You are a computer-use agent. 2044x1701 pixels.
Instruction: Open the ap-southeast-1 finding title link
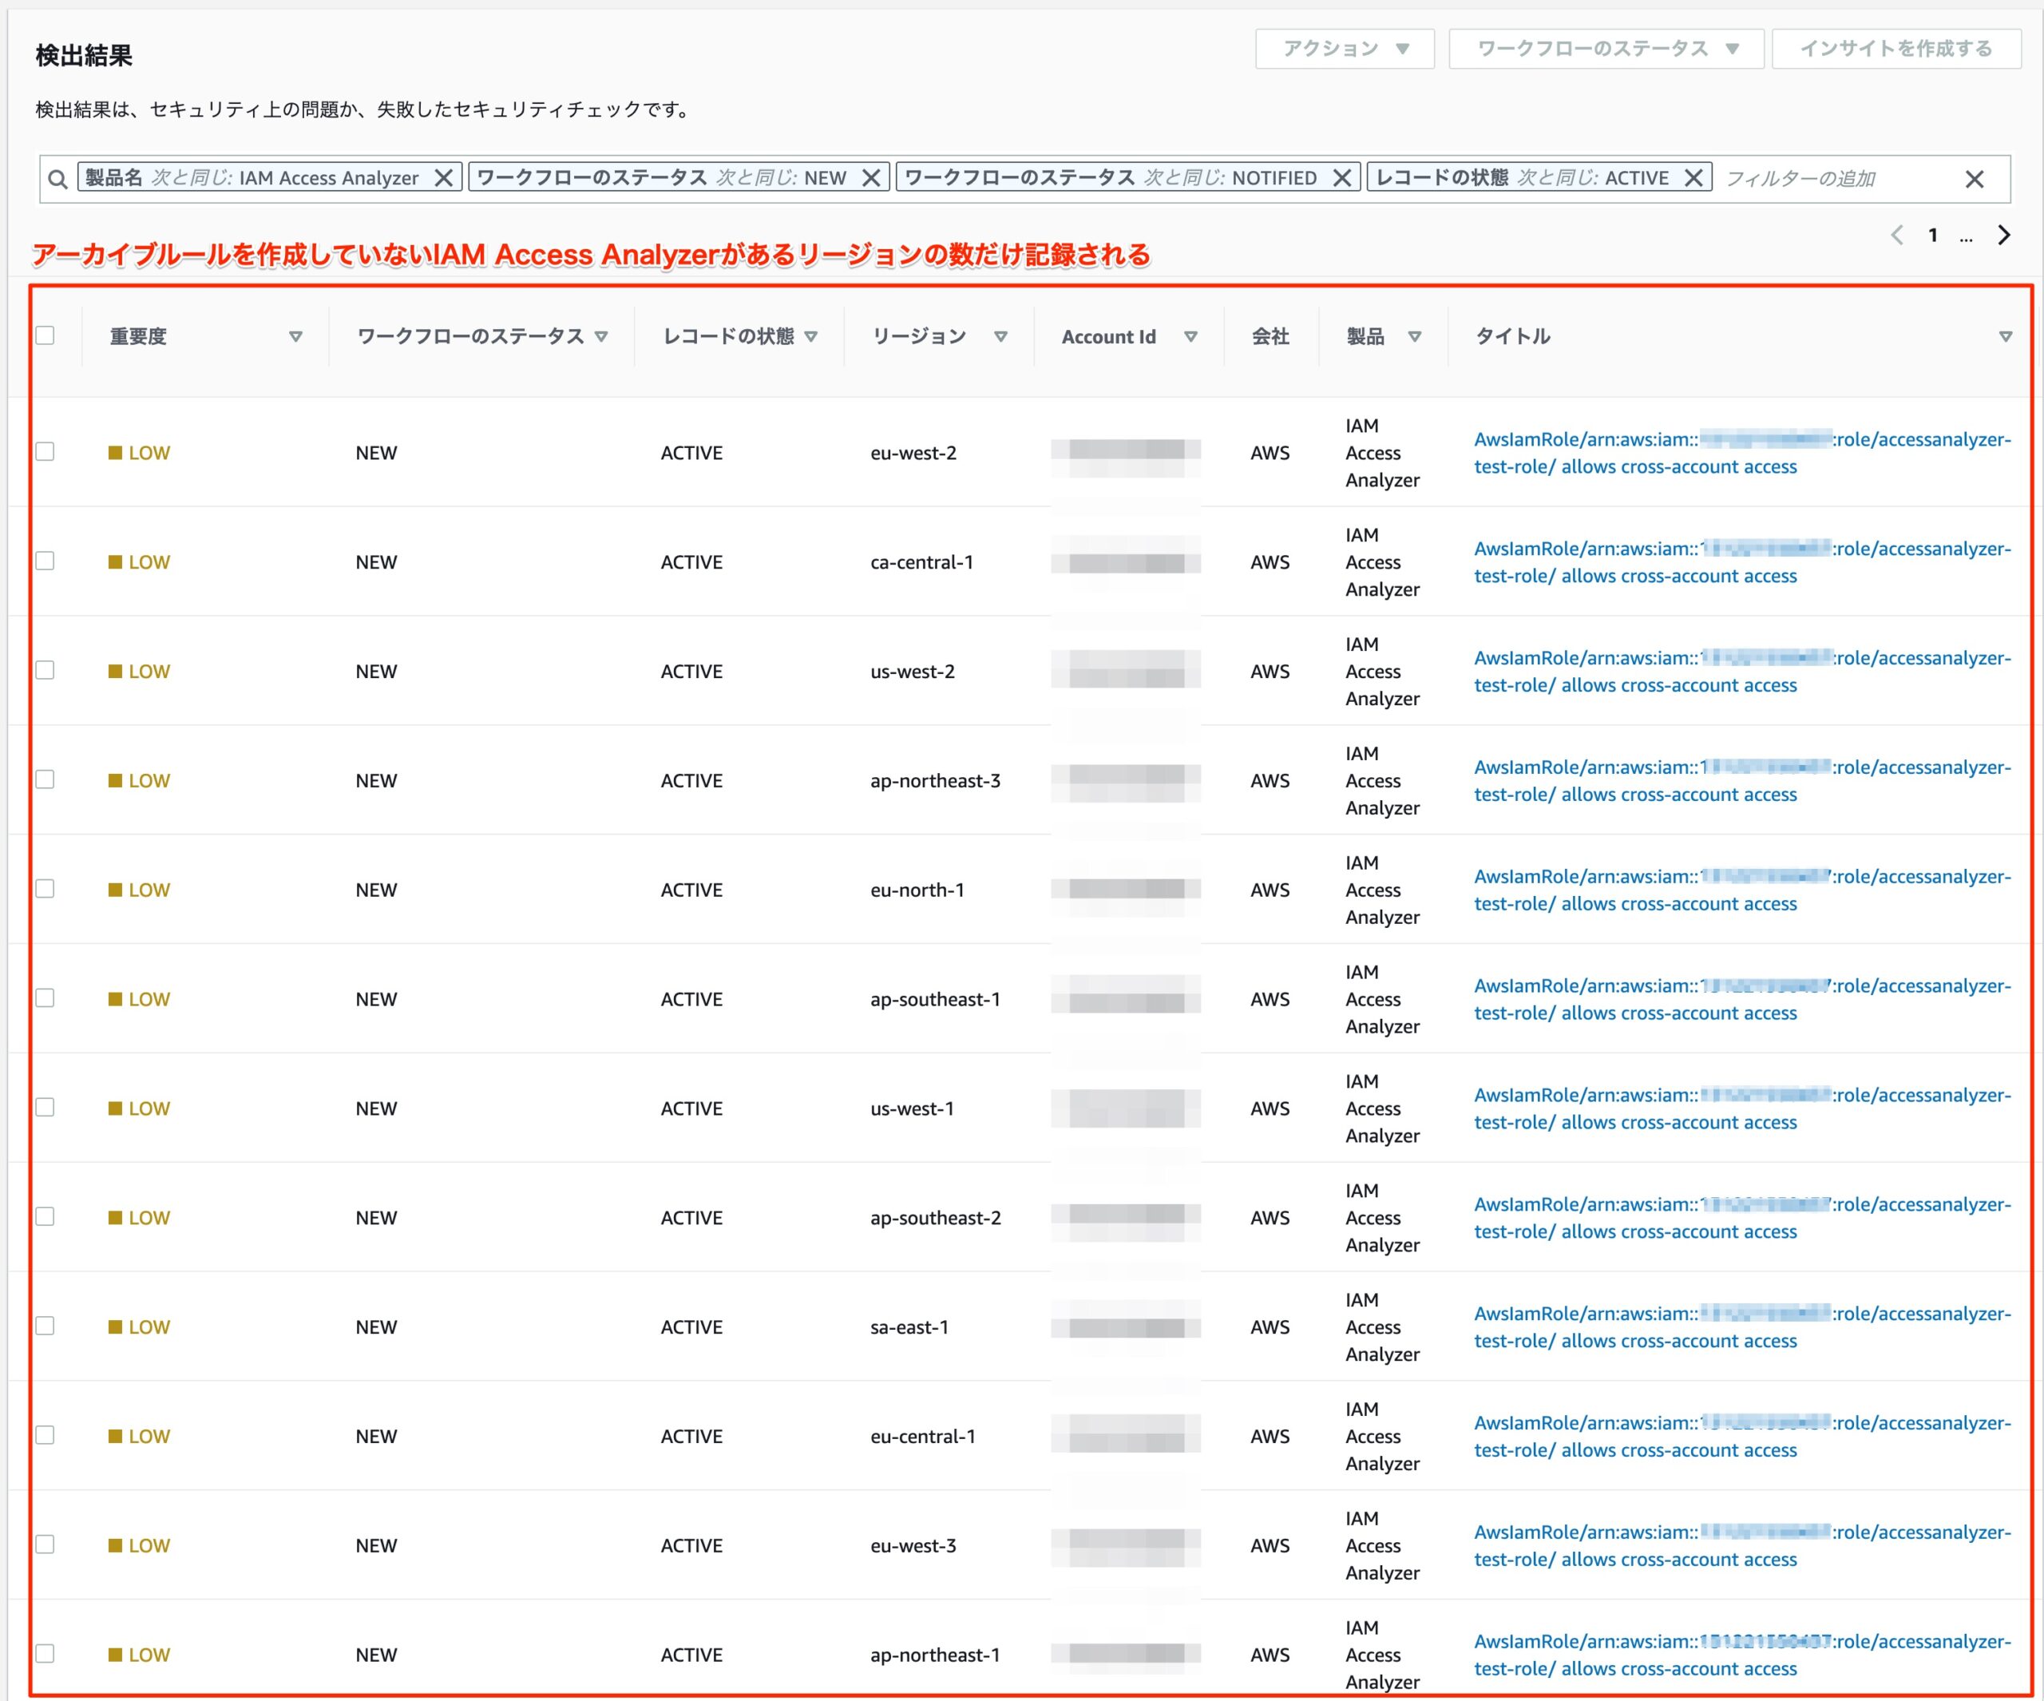point(1742,999)
